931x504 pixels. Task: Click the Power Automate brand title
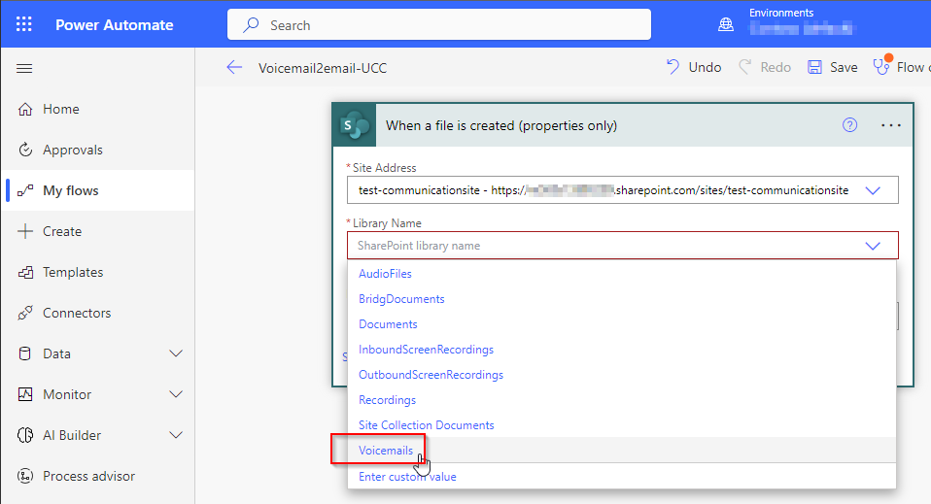pyautogui.click(x=115, y=25)
